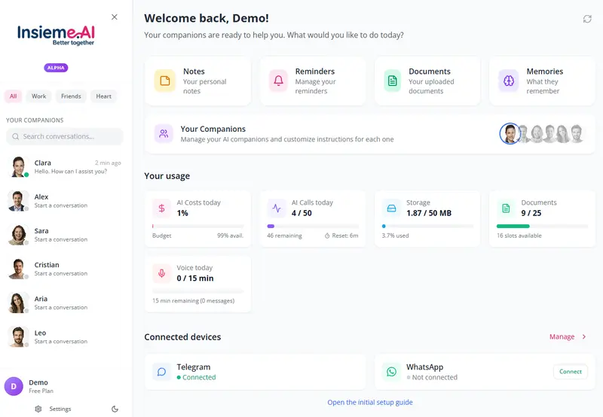Open the initial setup guide link
This screenshot has width=603, height=417.
click(x=370, y=403)
